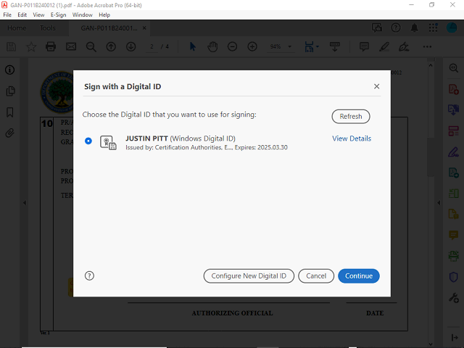Expand the left navigation pane arrow

click(x=25, y=203)
